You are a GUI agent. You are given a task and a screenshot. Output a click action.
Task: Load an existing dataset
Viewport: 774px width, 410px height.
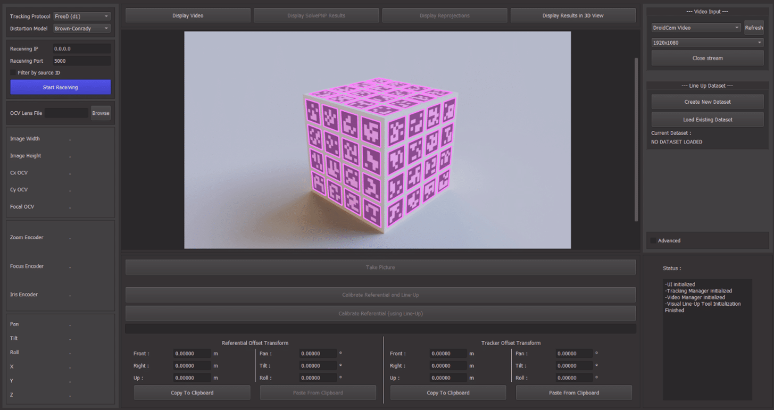(707, 120)
